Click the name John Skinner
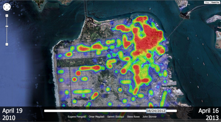The width and height of the screenshot is (221, 122). [x=150, y=117]
